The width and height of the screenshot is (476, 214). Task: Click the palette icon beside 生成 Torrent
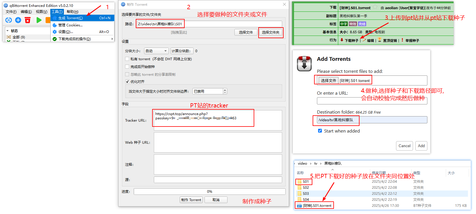55,18
